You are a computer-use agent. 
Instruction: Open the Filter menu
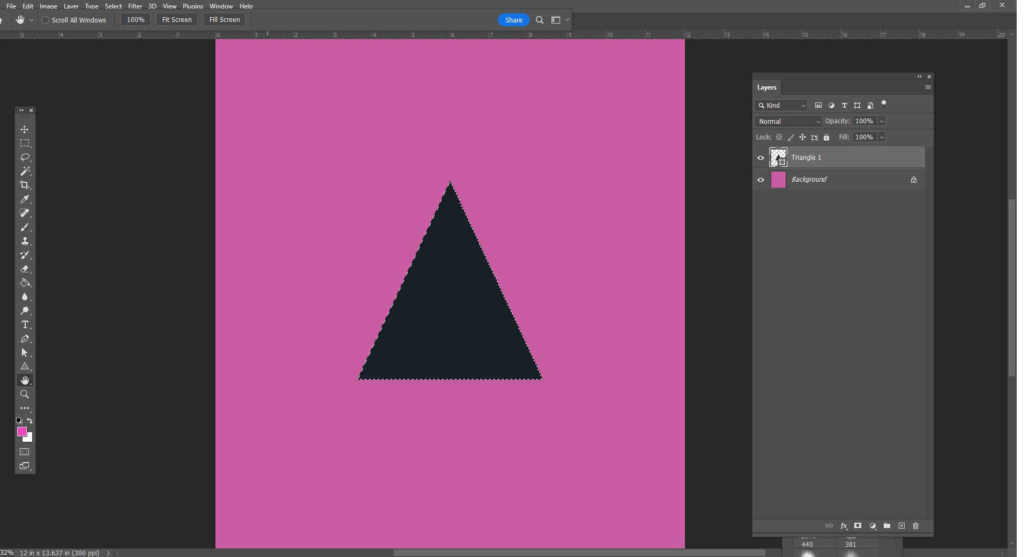click(135, 6)
